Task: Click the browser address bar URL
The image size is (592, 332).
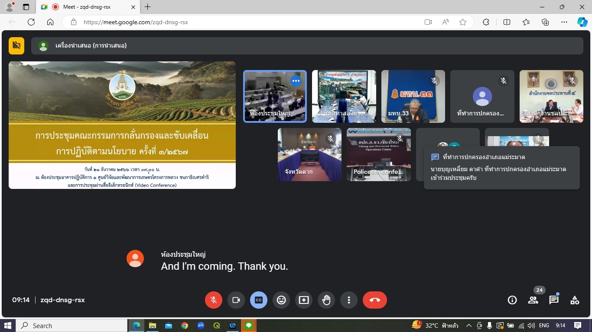Action: [136, 22]
